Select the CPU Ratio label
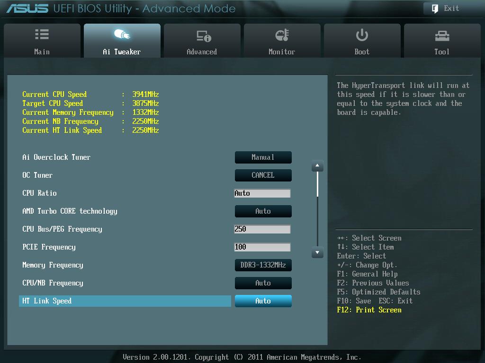 [x=39, y=193]
